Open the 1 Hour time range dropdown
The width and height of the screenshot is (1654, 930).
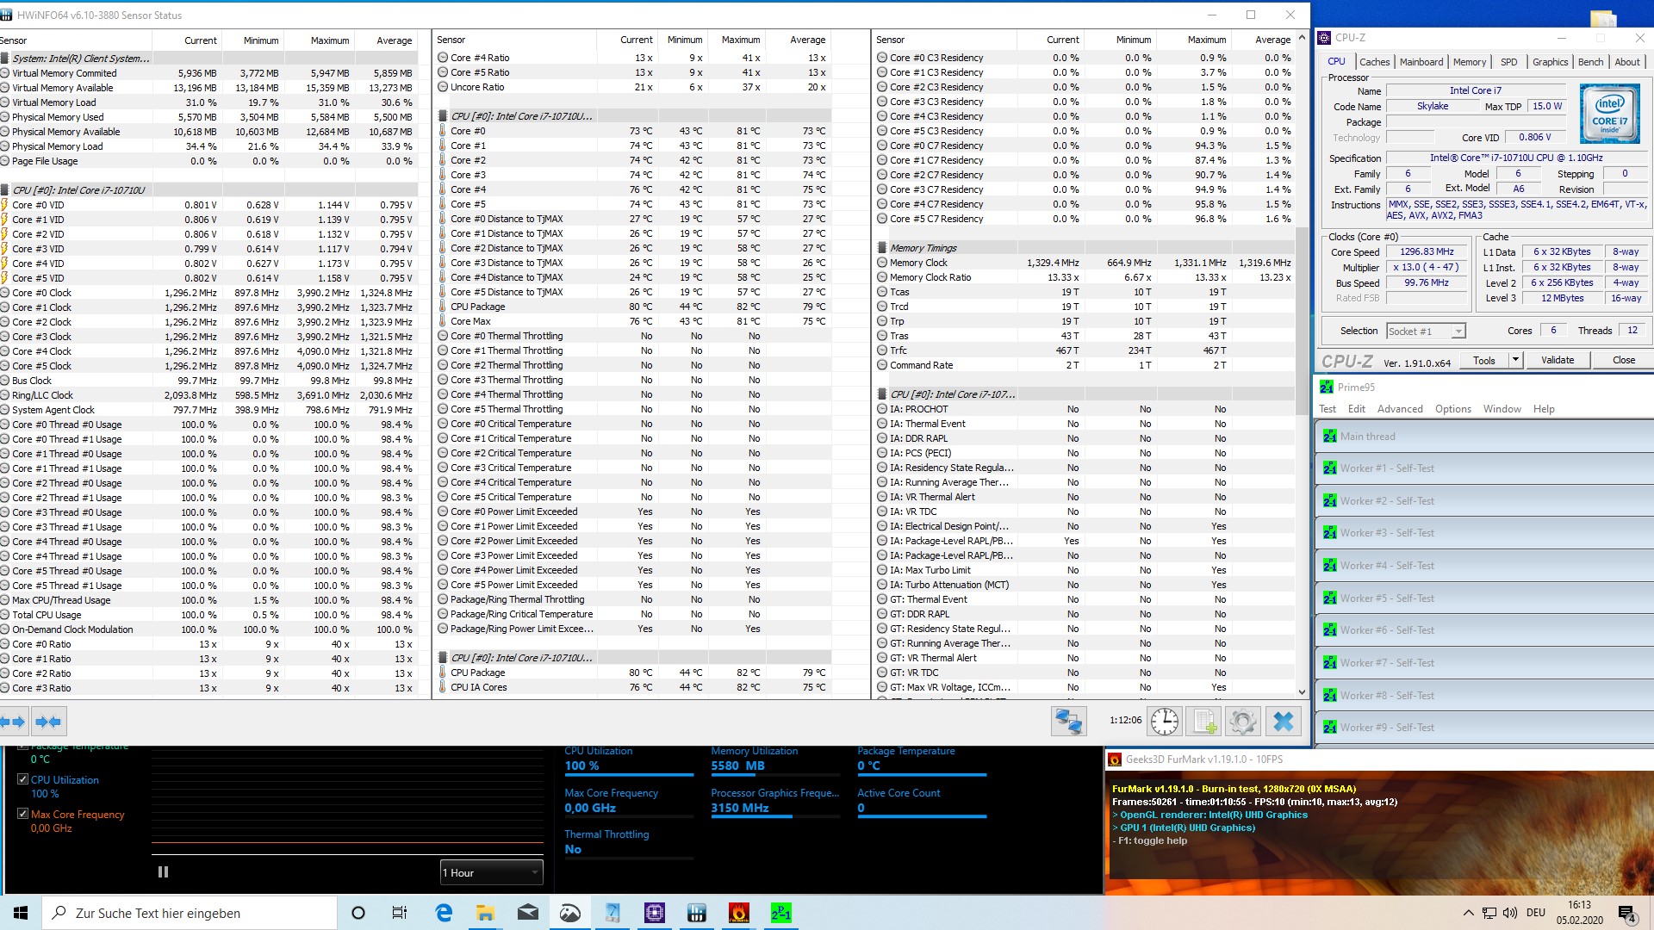(x=491, y=872)
